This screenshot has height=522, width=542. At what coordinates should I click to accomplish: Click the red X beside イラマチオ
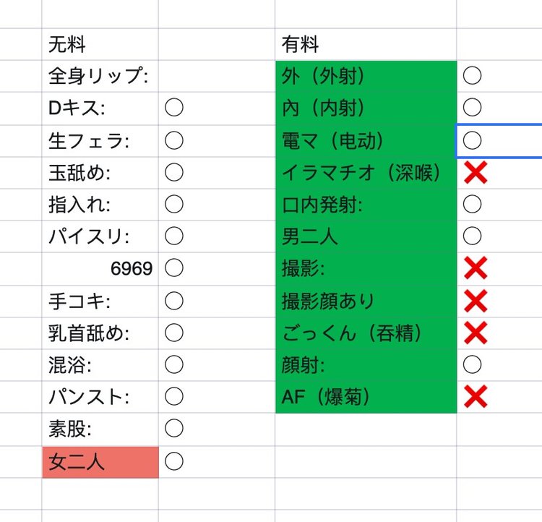coord(475,172)
